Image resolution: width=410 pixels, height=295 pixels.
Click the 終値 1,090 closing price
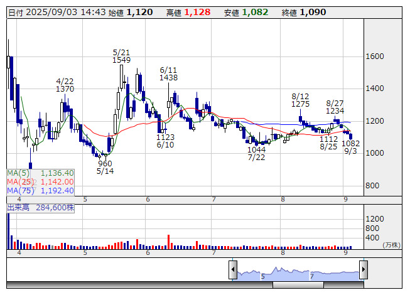click(x=304, y=13)
